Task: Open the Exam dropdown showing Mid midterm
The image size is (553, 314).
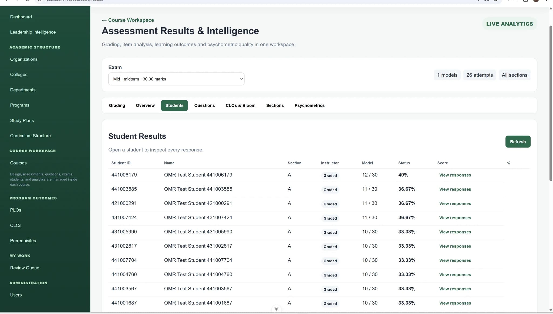Action: 176,79
